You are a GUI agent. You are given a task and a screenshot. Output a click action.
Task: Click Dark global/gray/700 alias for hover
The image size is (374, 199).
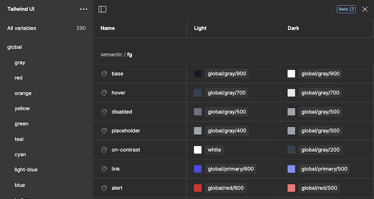point(320,93)
